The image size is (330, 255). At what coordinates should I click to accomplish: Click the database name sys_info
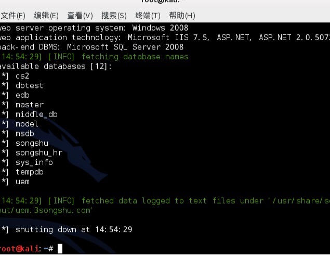[x=34, y=162]
